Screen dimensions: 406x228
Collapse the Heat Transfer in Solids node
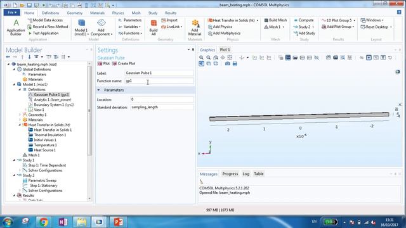point(20,125)
